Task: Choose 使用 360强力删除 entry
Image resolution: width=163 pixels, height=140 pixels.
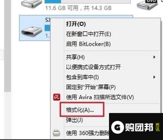Action: pos(88,133)
